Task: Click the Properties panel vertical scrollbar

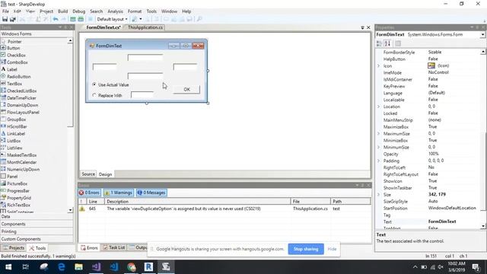Action: tap(483, 139)
